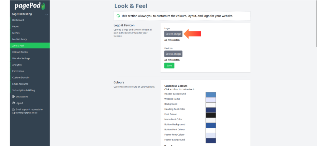Click the green info circle icon
326x146 pixels.
(x=118, y=16)
